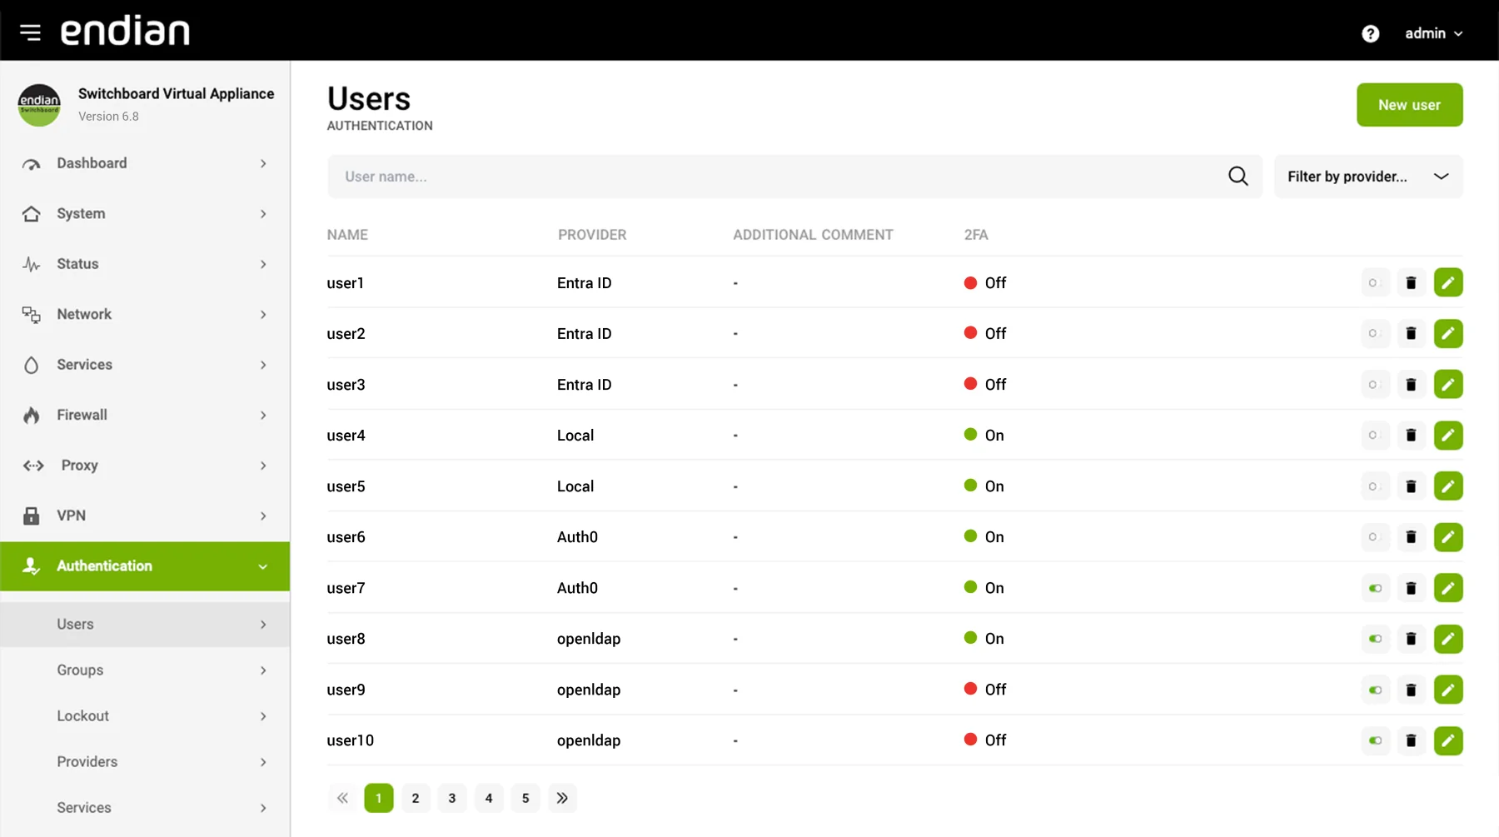Click the New user button
Viewport: 1499px width, 837px height.
(1409, 105)
